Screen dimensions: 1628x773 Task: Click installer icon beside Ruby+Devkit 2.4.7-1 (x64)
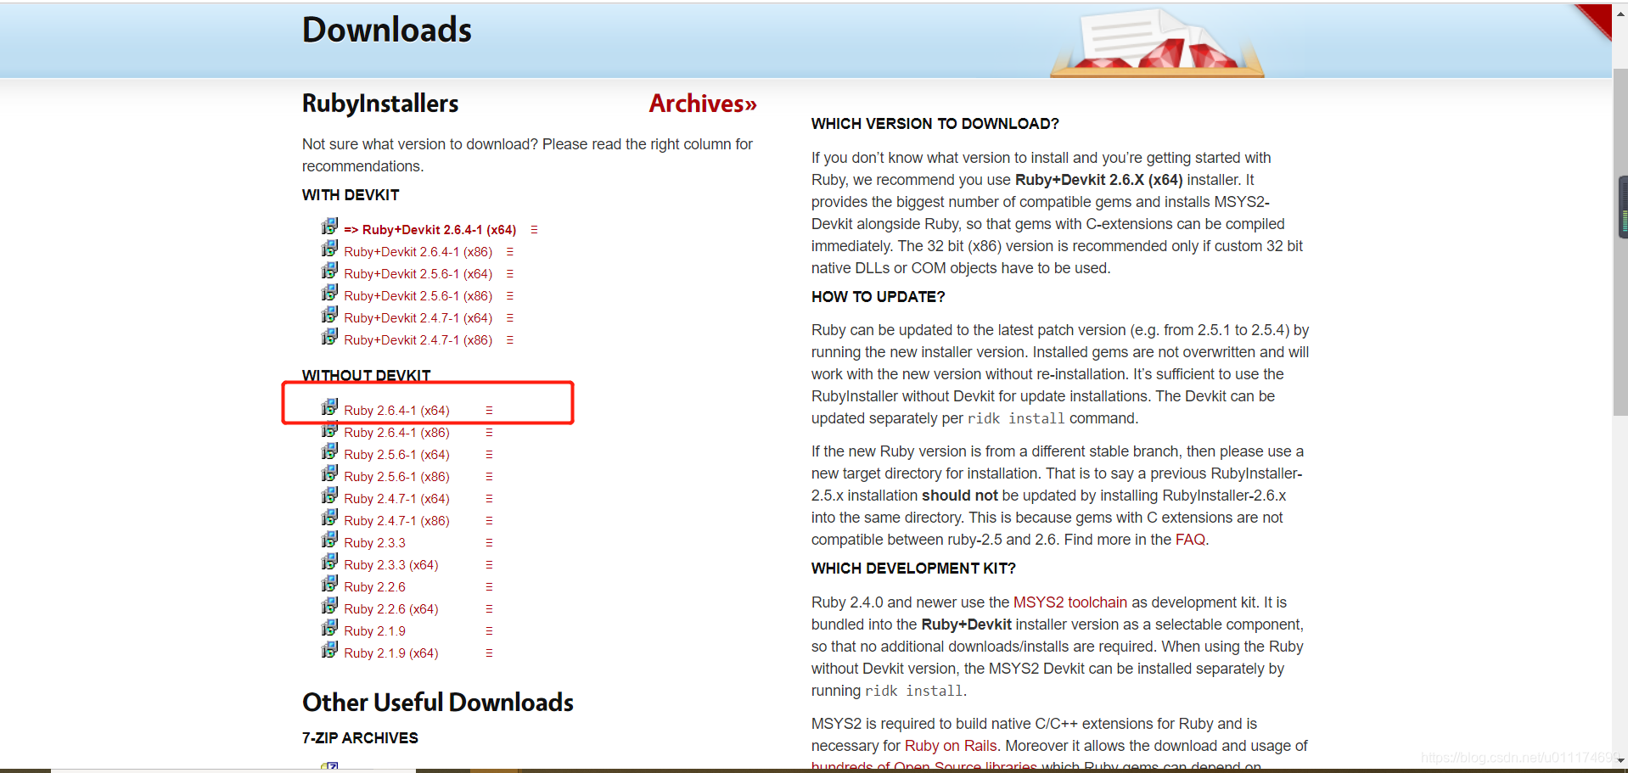point(329,315)
